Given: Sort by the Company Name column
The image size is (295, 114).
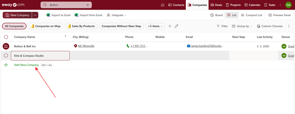Looking at the screenshot, I should [24, 37].
